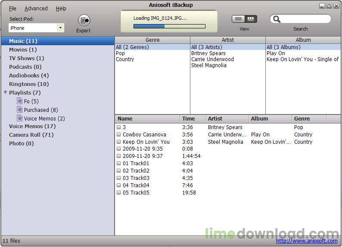The height and width of the screenshot is (247, 342).
Task: Filter by Keep On Lovin' You single album
Action: 302,59
